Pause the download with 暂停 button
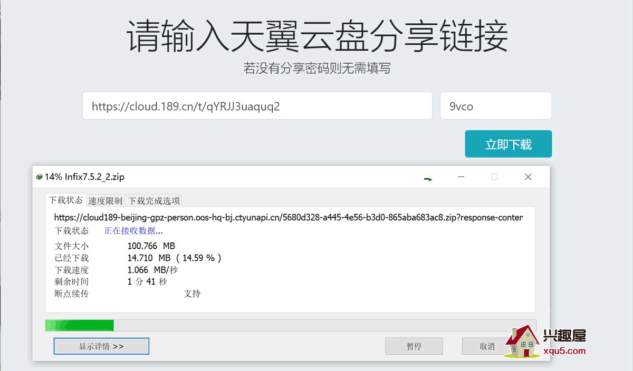 (414, 346)
